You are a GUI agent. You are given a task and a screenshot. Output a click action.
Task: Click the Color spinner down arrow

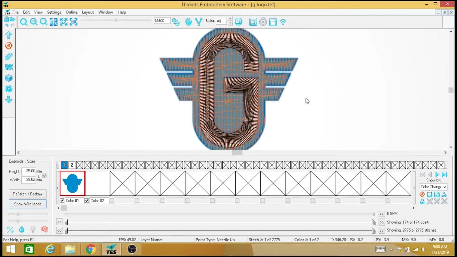pos(230,23)
